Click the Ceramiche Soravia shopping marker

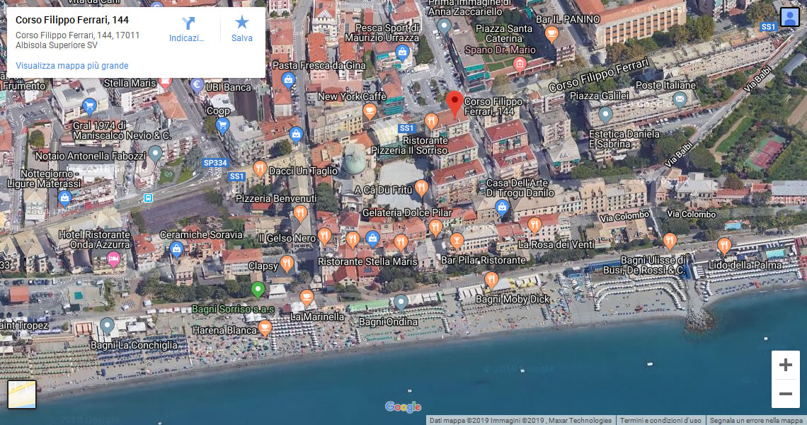[x=176, y=250]
